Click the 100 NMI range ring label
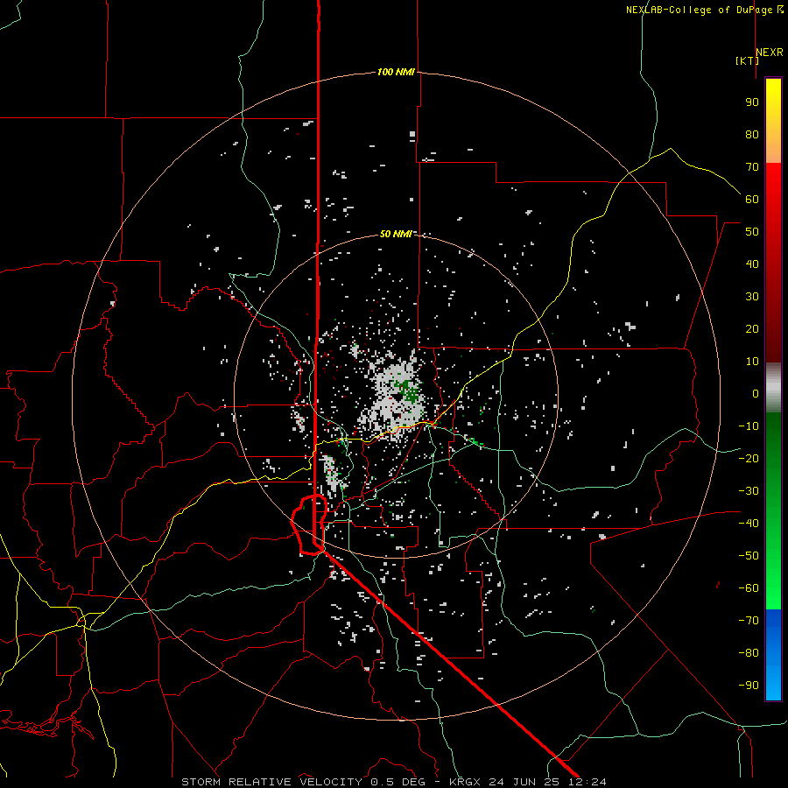The height and width of the screenshot is (788, 788). [396, 72]
